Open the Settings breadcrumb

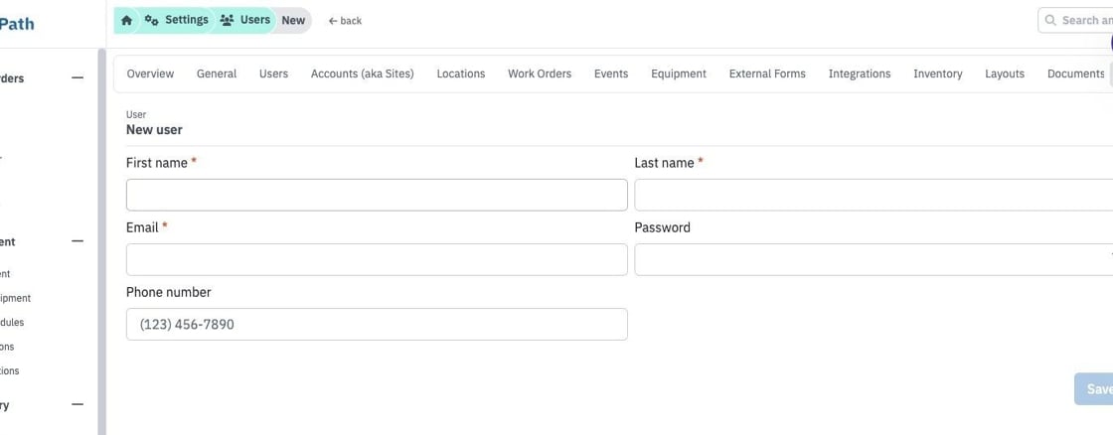click(177, 20)
